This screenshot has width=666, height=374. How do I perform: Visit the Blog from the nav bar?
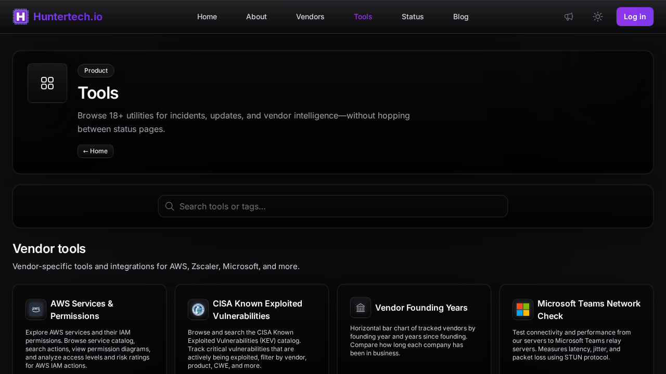coord(461,17)
